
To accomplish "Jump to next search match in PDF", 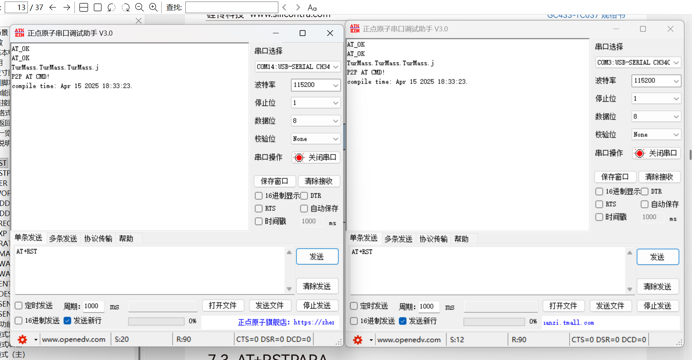I will [298, 7].
